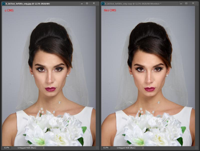Maximize the left 0_2d35cd_3ef585c_orig.jpg window
This screenshot has height=151, width=200.
(x=87, y=3)
